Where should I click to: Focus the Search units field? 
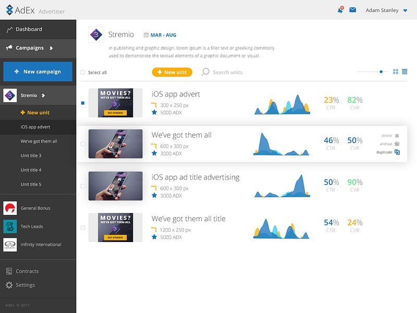coord(228,72)
